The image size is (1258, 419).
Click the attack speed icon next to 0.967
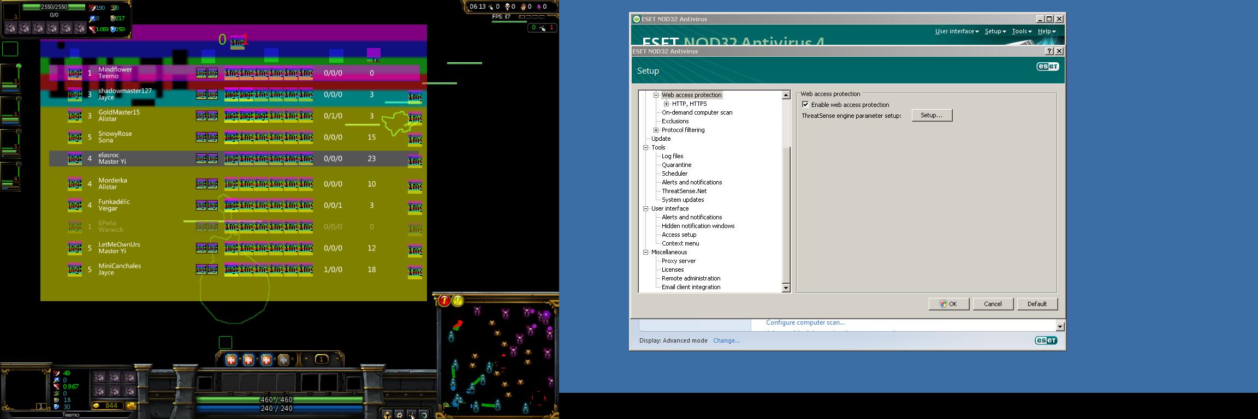click(x=57, y=386)
